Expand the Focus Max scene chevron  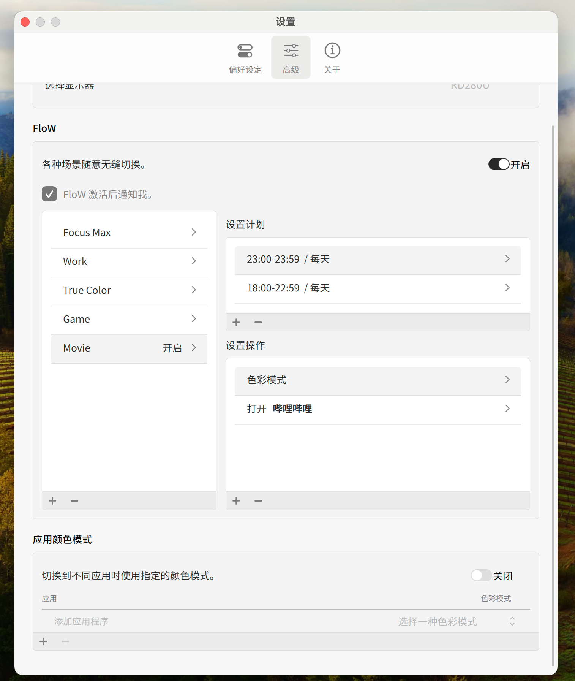click(194, 232)
